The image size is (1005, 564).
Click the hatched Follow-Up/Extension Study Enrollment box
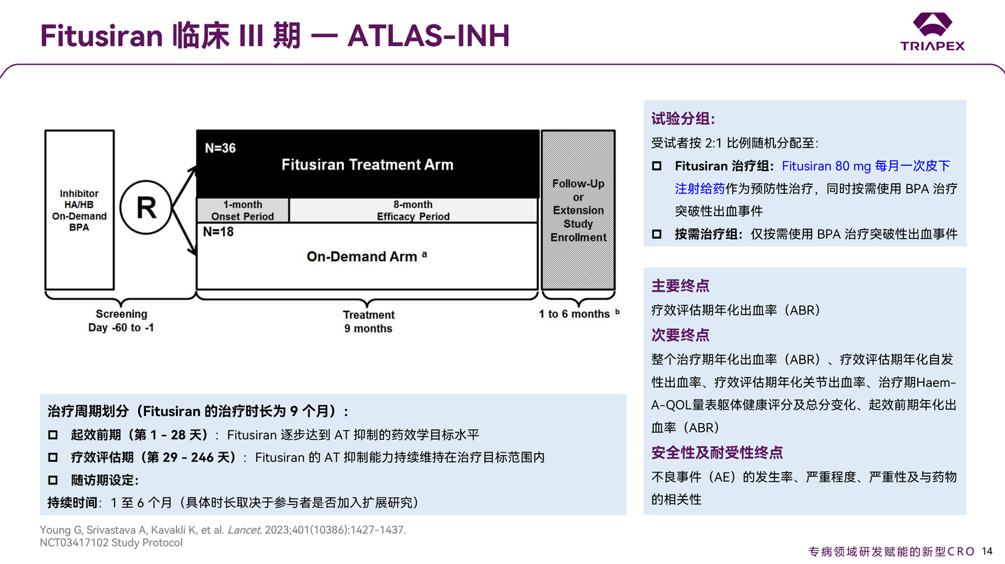pyautogui.click(x=577, y=209)
